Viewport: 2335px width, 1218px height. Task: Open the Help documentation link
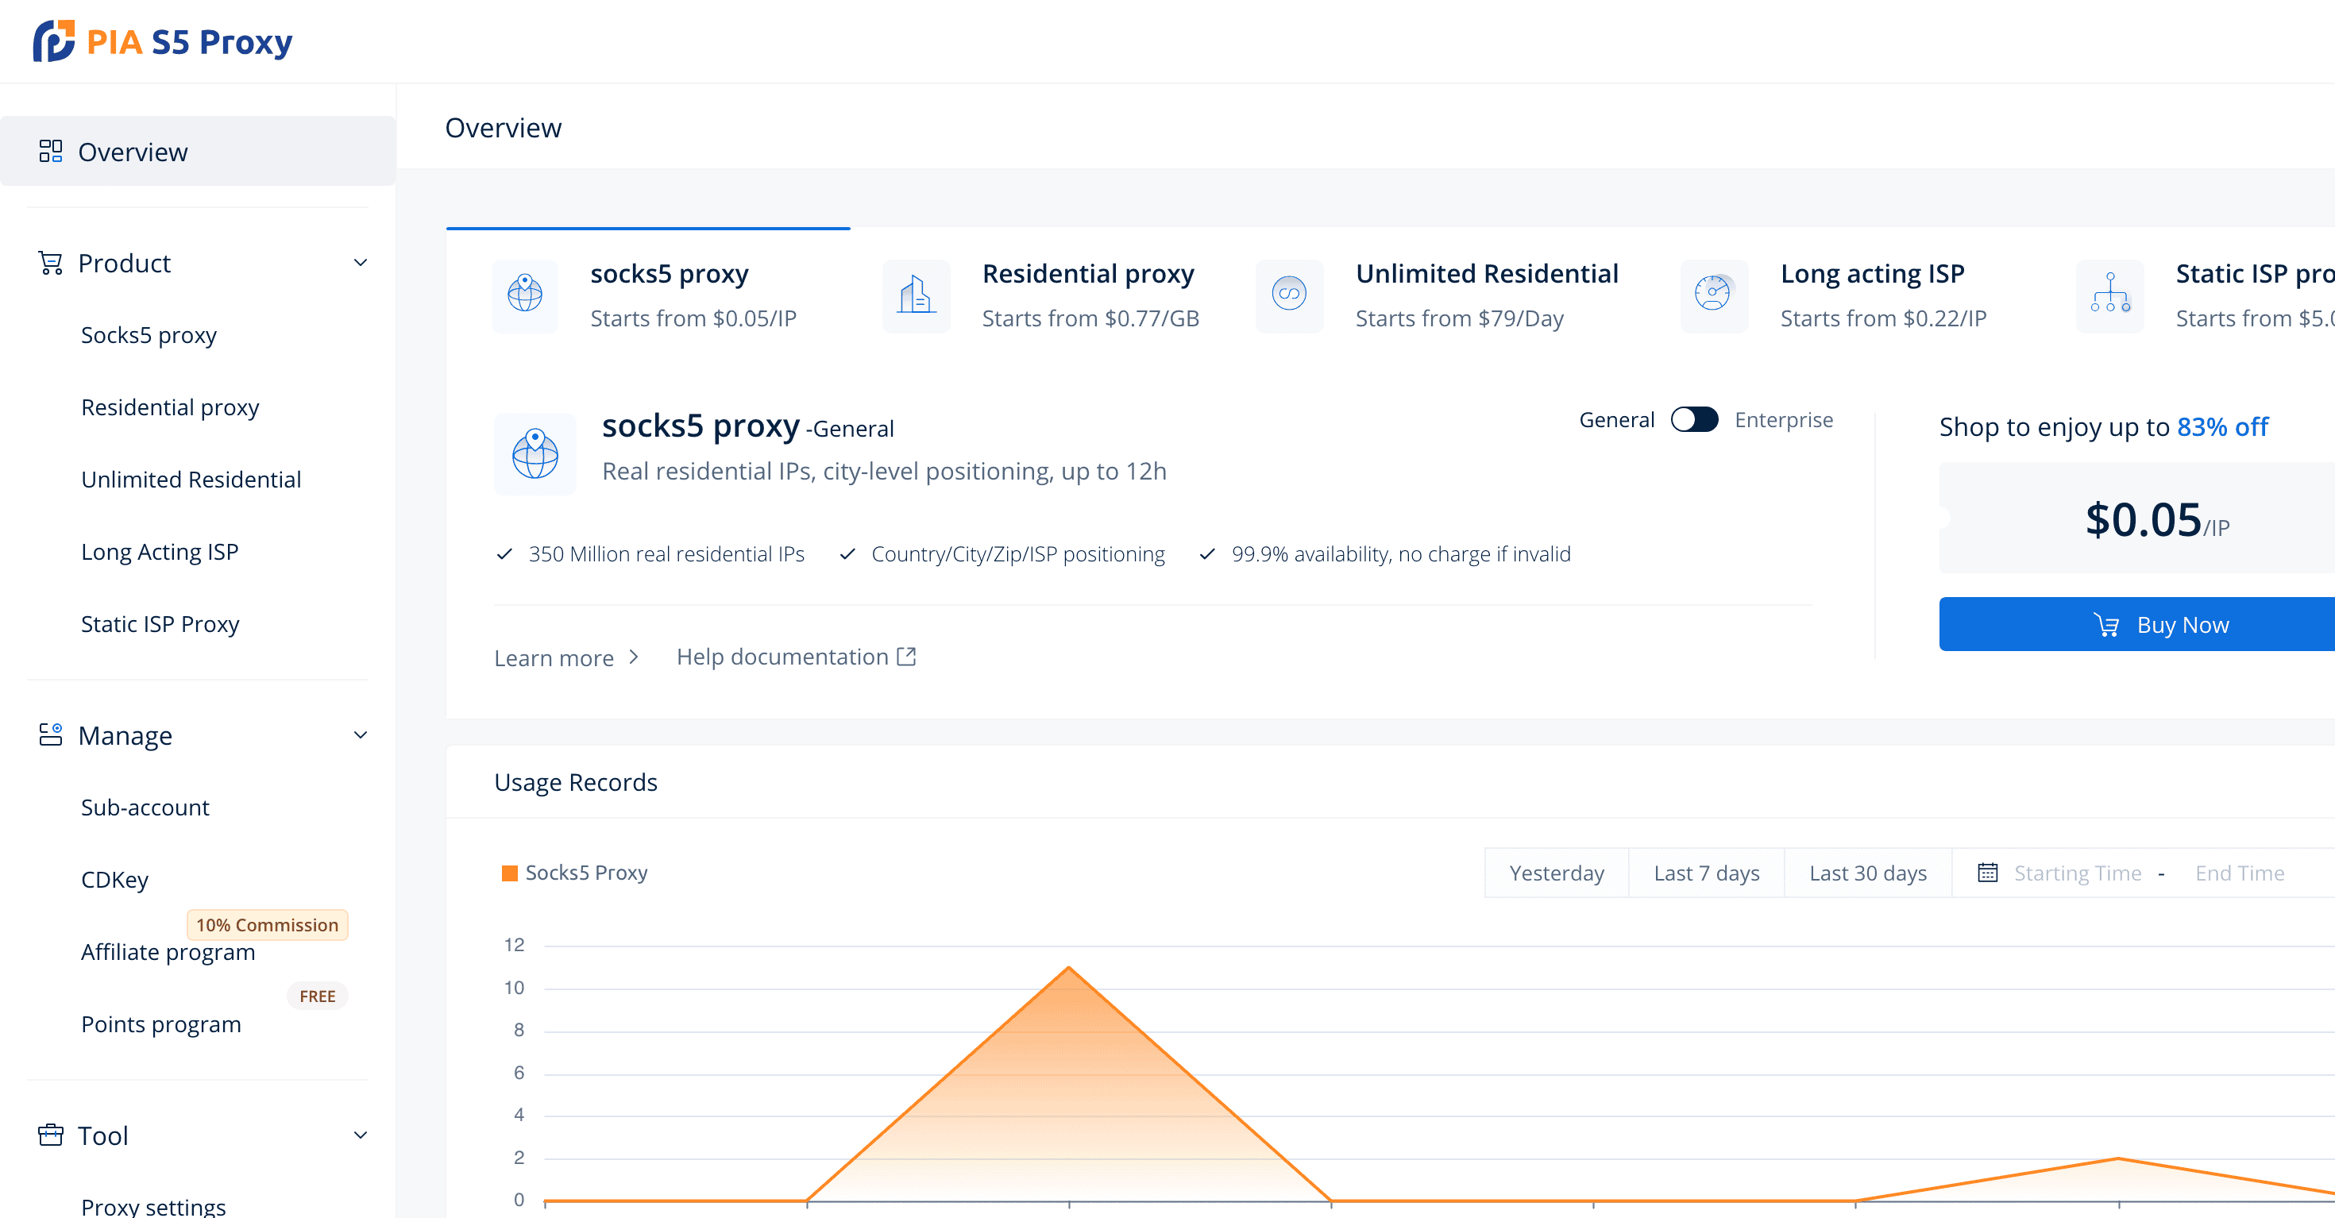(x=796, y=657)
